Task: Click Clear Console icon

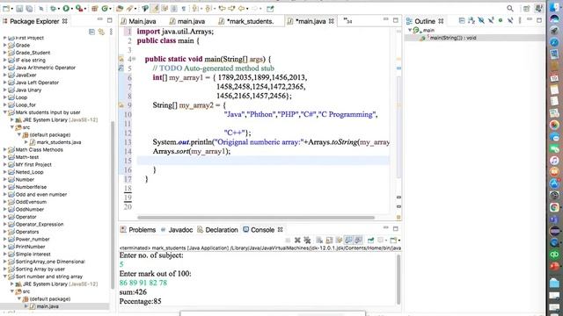Action: pos(319,240)
